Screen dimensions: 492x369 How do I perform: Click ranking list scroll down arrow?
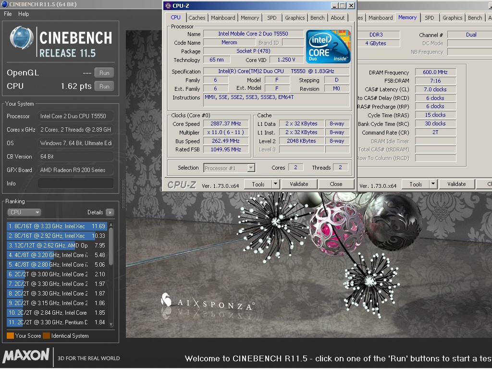(111, 324)
